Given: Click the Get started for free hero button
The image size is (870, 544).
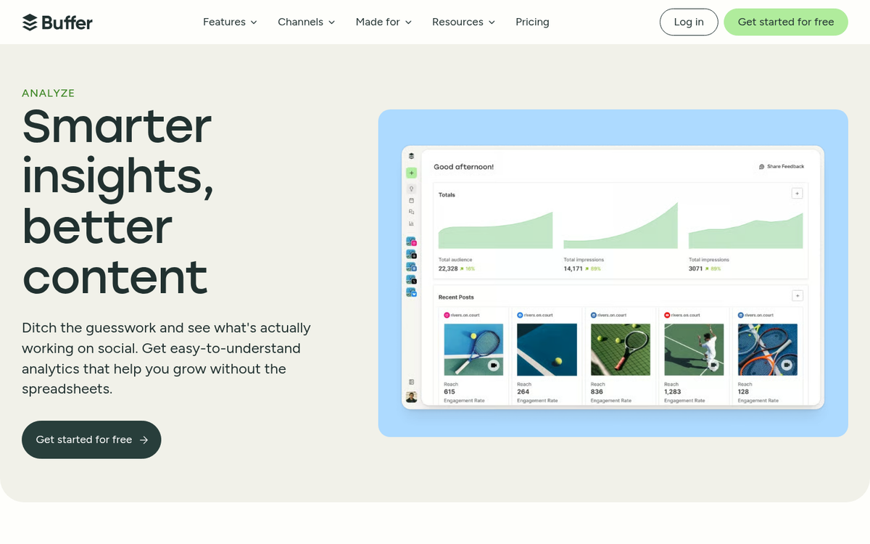Looking at the screenshot, I should click(91, 440).
